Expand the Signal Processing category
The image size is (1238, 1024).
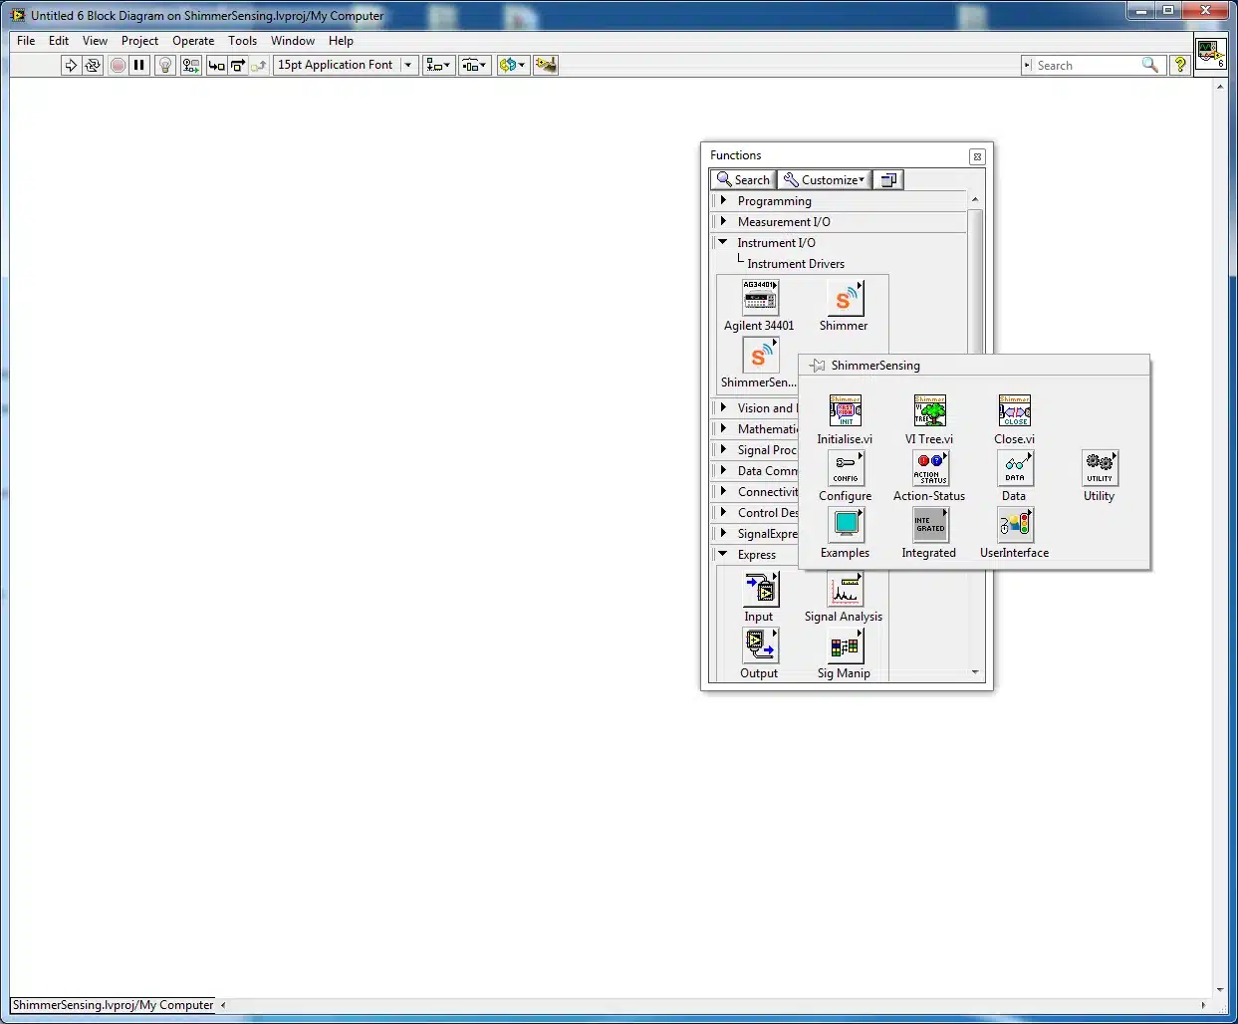pos(724,450)
